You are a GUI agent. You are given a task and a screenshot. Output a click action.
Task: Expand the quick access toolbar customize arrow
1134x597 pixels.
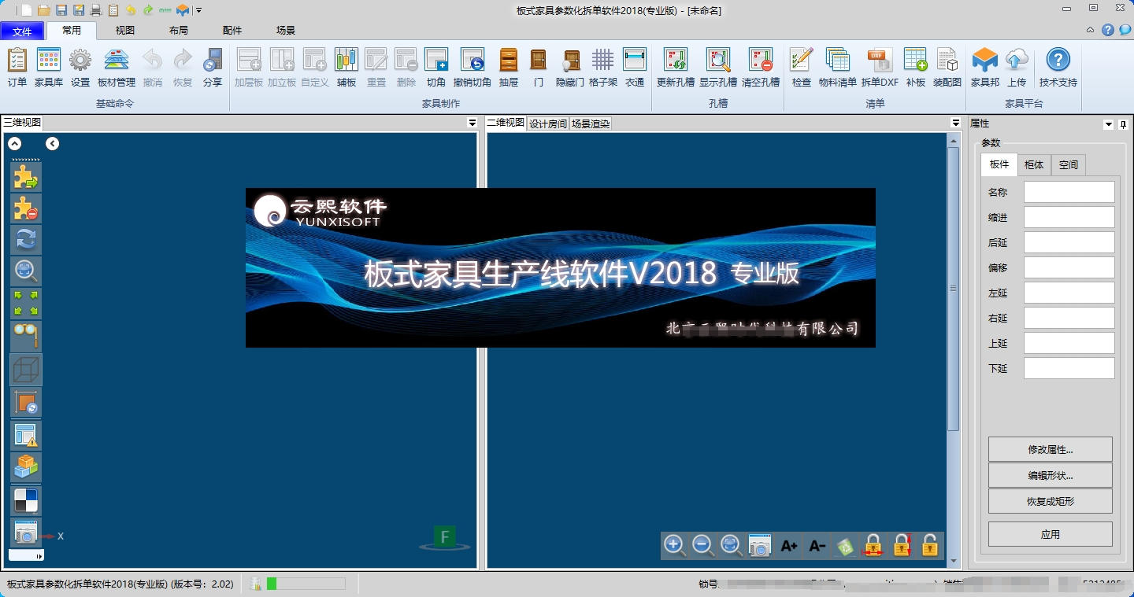click(x=198, y=10)
